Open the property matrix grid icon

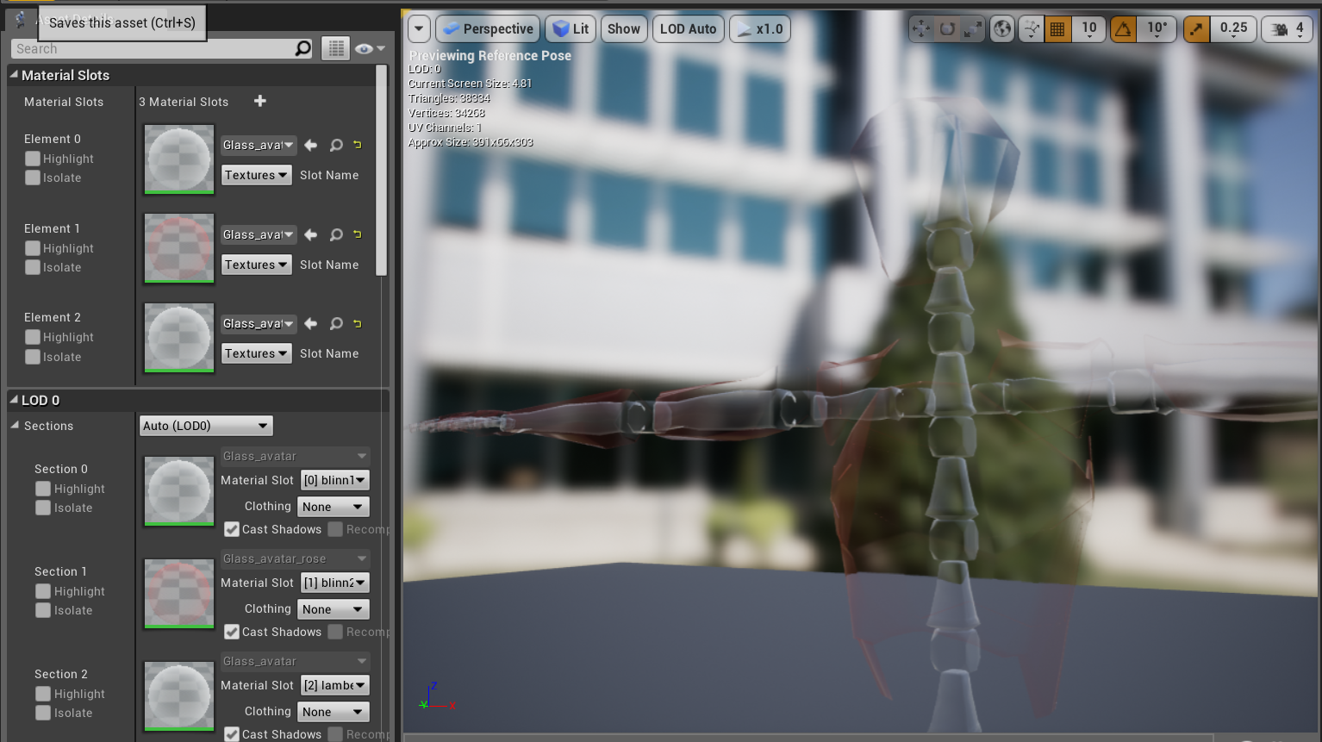[x=335, y=48]
